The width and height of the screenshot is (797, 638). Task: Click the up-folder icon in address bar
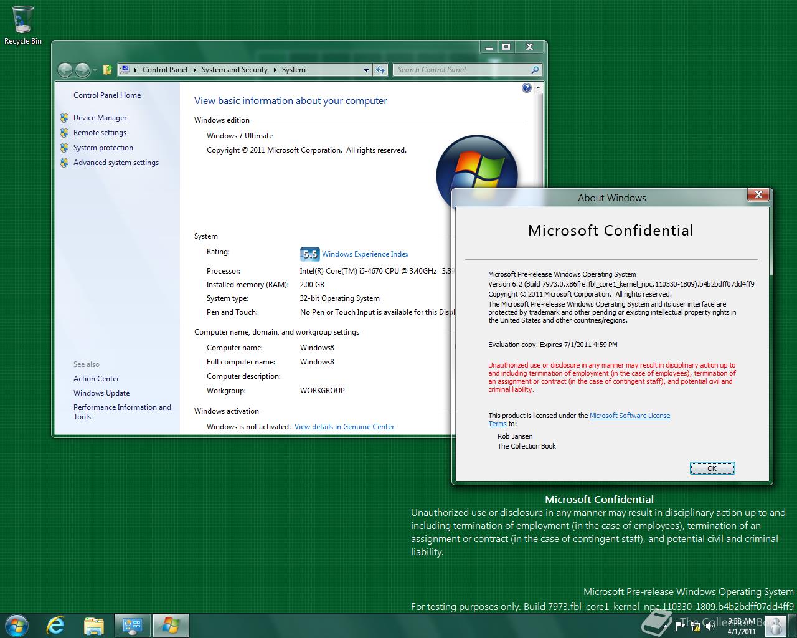[107, 70]
